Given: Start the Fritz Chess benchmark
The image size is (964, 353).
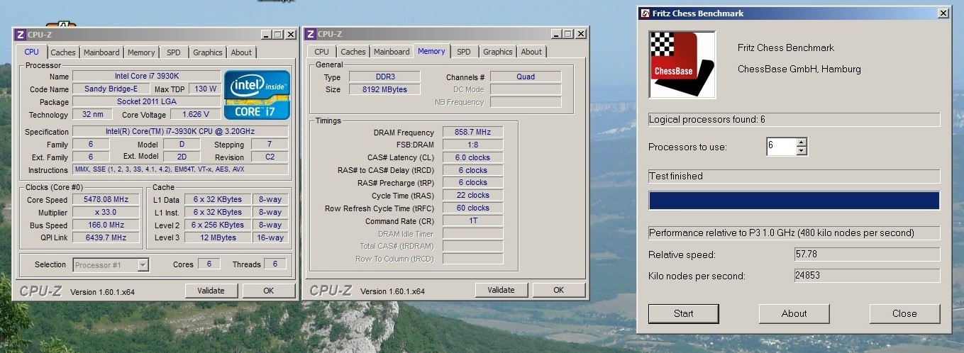Looking at the screenshot, I should click(x=684, y=313).
